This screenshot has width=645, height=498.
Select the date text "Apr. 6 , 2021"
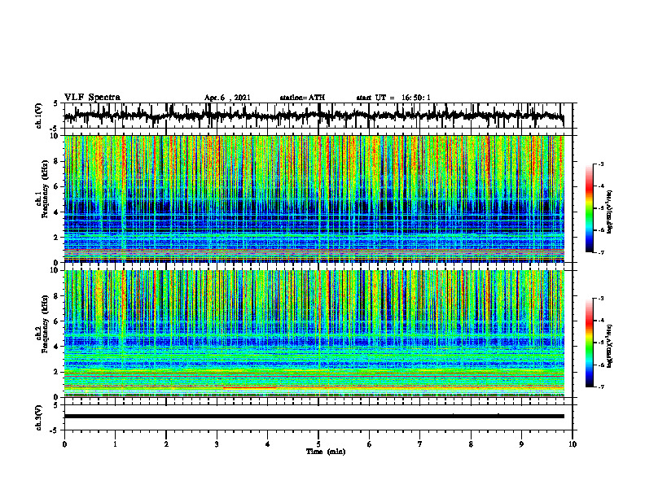(x=227, y=98)
